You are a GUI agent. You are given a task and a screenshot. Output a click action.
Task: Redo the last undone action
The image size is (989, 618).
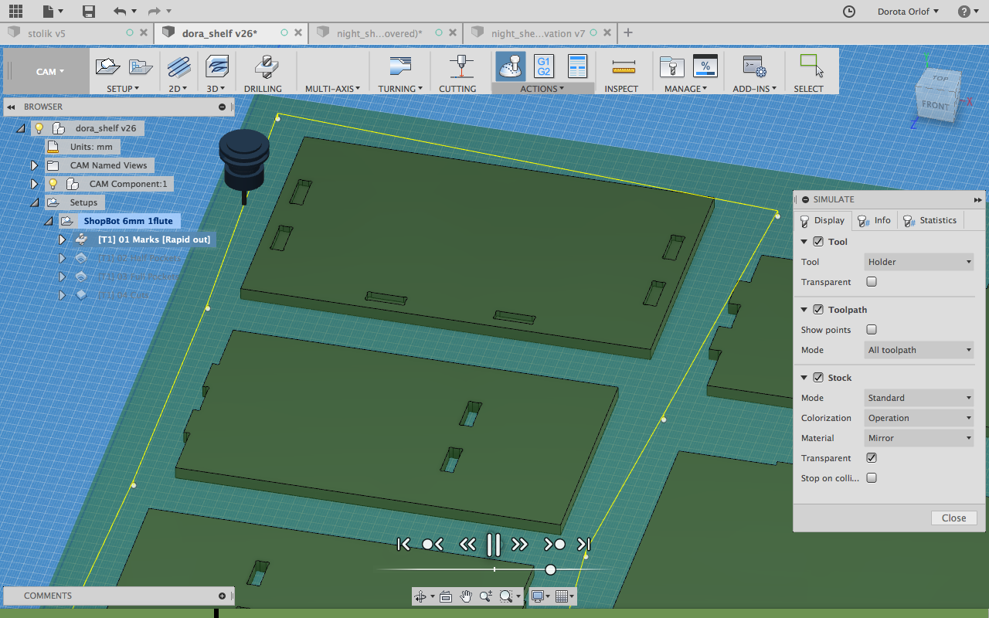point(155,11)
